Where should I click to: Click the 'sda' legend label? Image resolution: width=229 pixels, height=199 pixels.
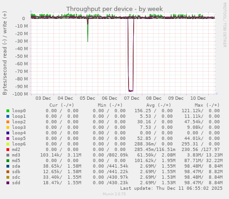(16, 166)
